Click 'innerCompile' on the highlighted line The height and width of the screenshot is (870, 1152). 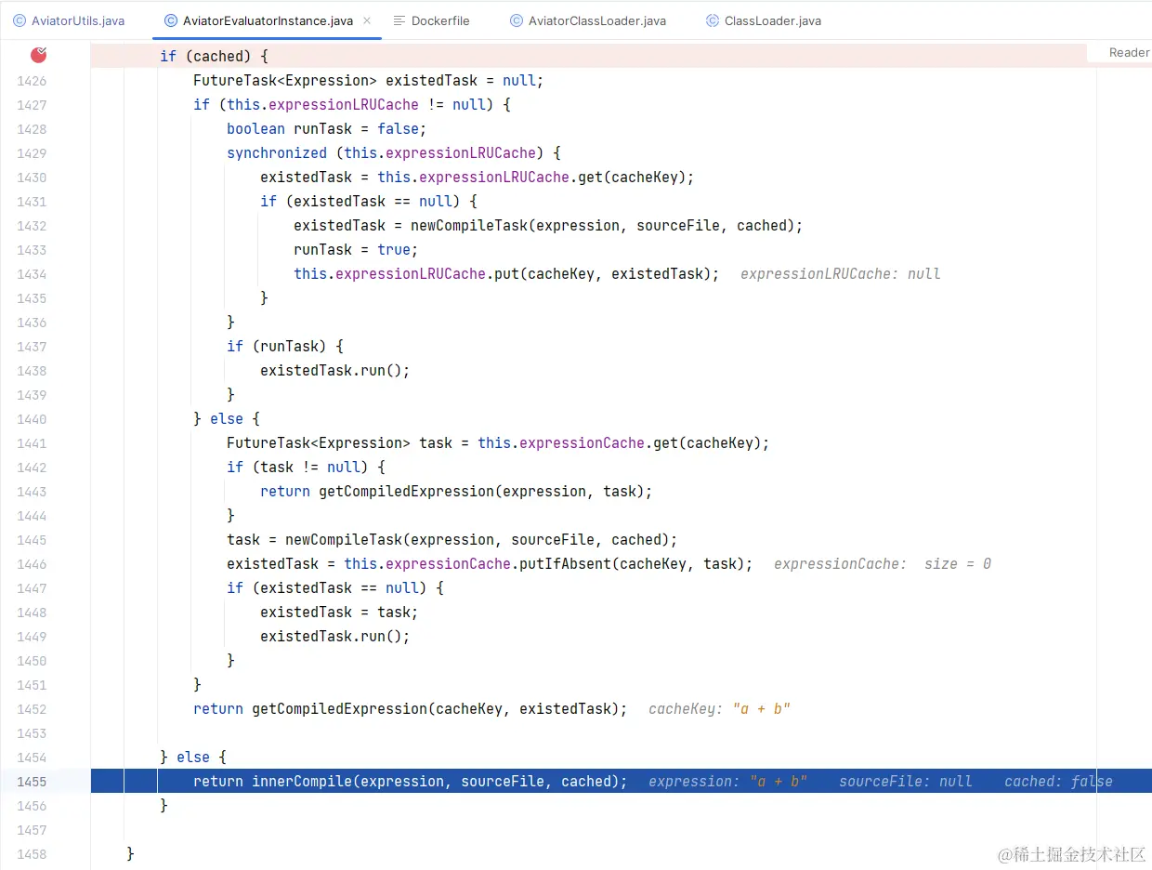[x=302, y=782]
